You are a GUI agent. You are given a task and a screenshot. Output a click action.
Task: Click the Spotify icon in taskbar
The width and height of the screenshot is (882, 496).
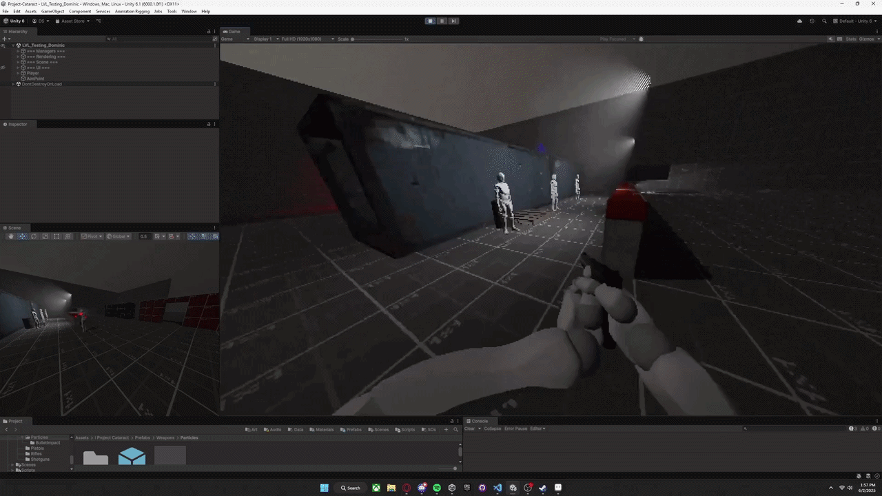tap(437, 488)
